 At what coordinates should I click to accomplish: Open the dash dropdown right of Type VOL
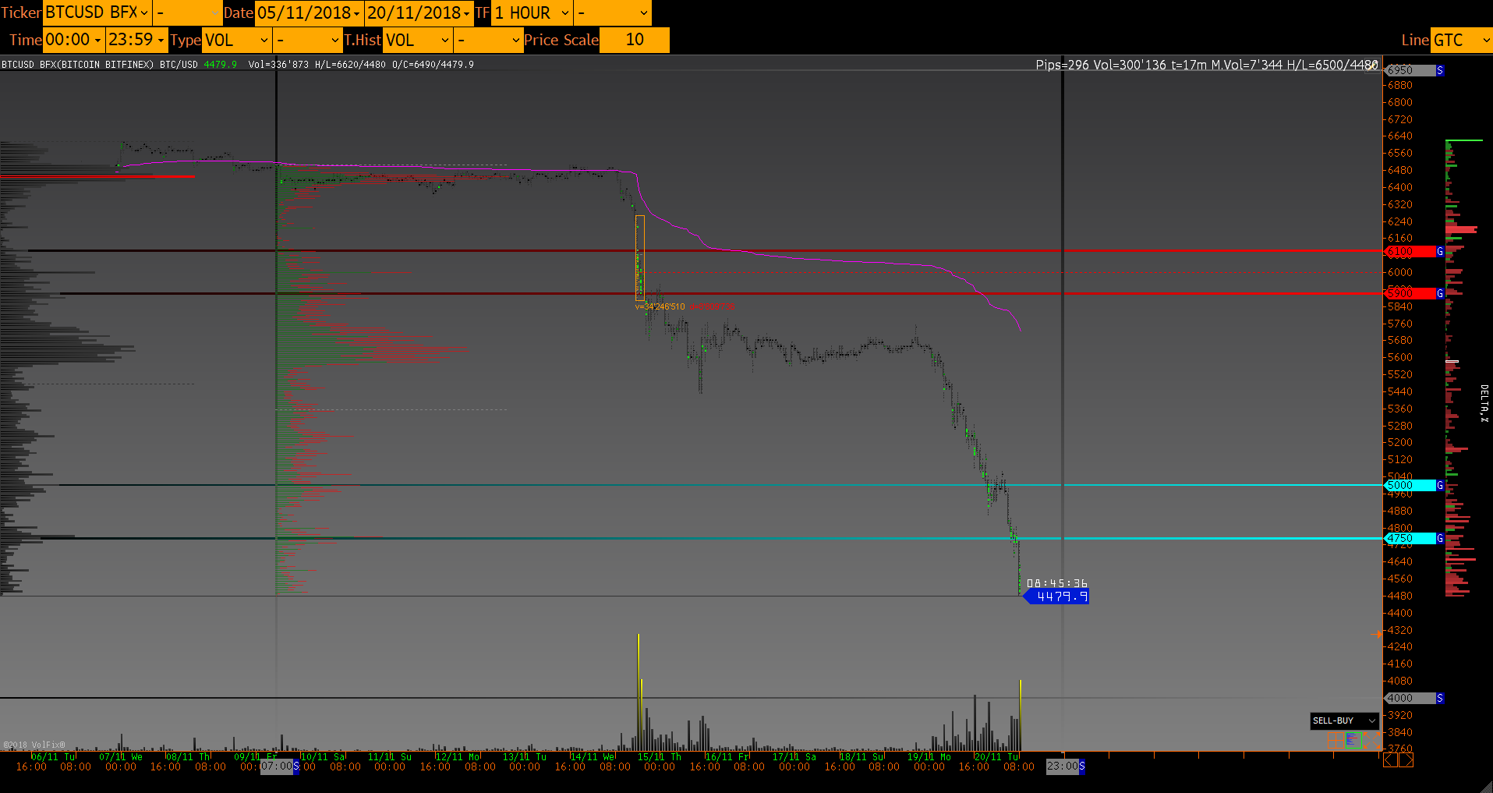[309, 40]
